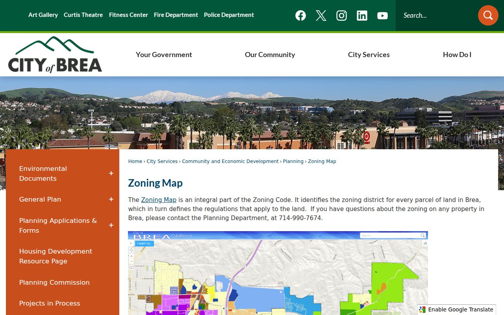This screenshot has width=504, height=315.
Task: Click the map's "I want to..." button
Action: [x=145, y=243]
